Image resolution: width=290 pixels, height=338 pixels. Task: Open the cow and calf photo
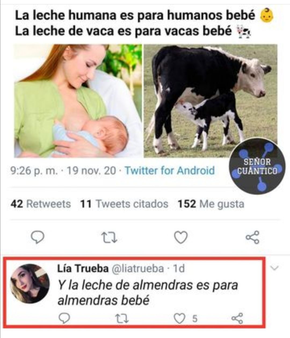click(211, 101)
